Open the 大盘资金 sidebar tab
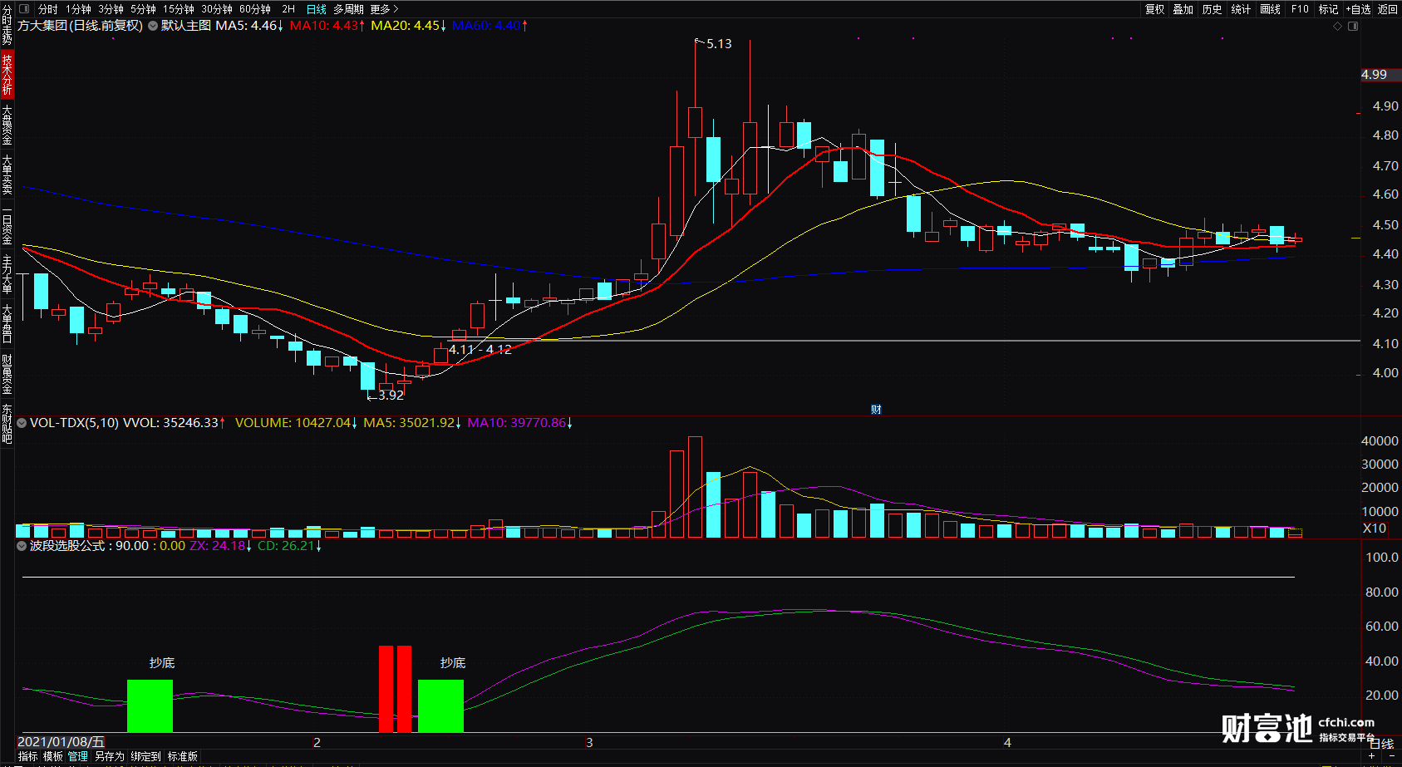 click(x=7, y=125)
